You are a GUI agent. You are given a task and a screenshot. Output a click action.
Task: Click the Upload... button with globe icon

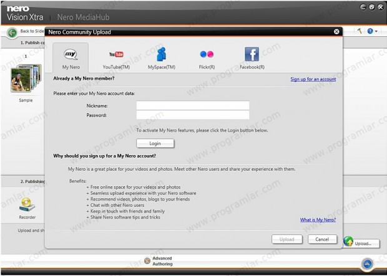[361, 243]
